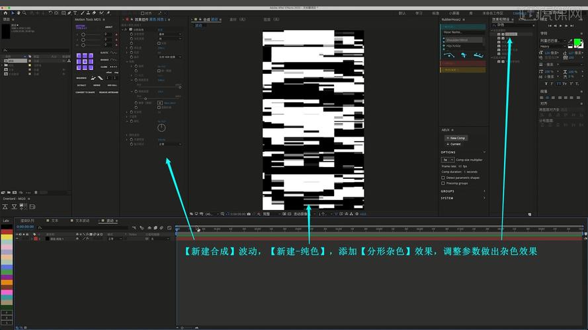The width and height of the screenshot is (588, 330).
Task: Switch to the third timeline tab
Action: [x=80, y=220]
